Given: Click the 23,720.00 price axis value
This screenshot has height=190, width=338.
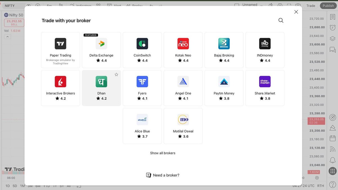Looking at the screenshot, I should pyautogui.click(x=317, y=19).
